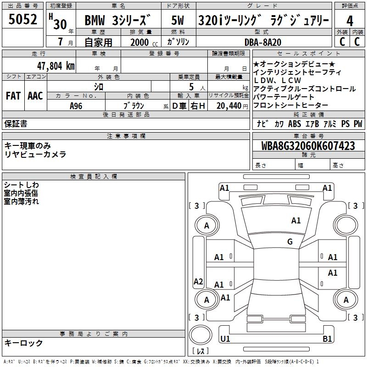Select the G mark on the car diagram

click(x=290, y=242)
